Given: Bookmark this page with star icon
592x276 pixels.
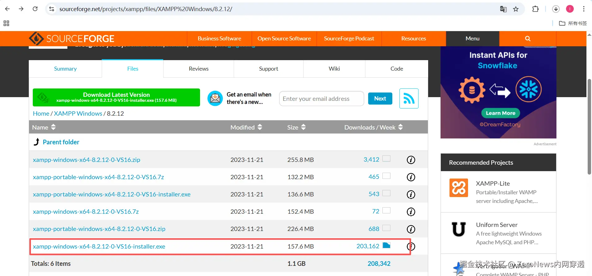Looking at the screenshot, I should (516, 9).
